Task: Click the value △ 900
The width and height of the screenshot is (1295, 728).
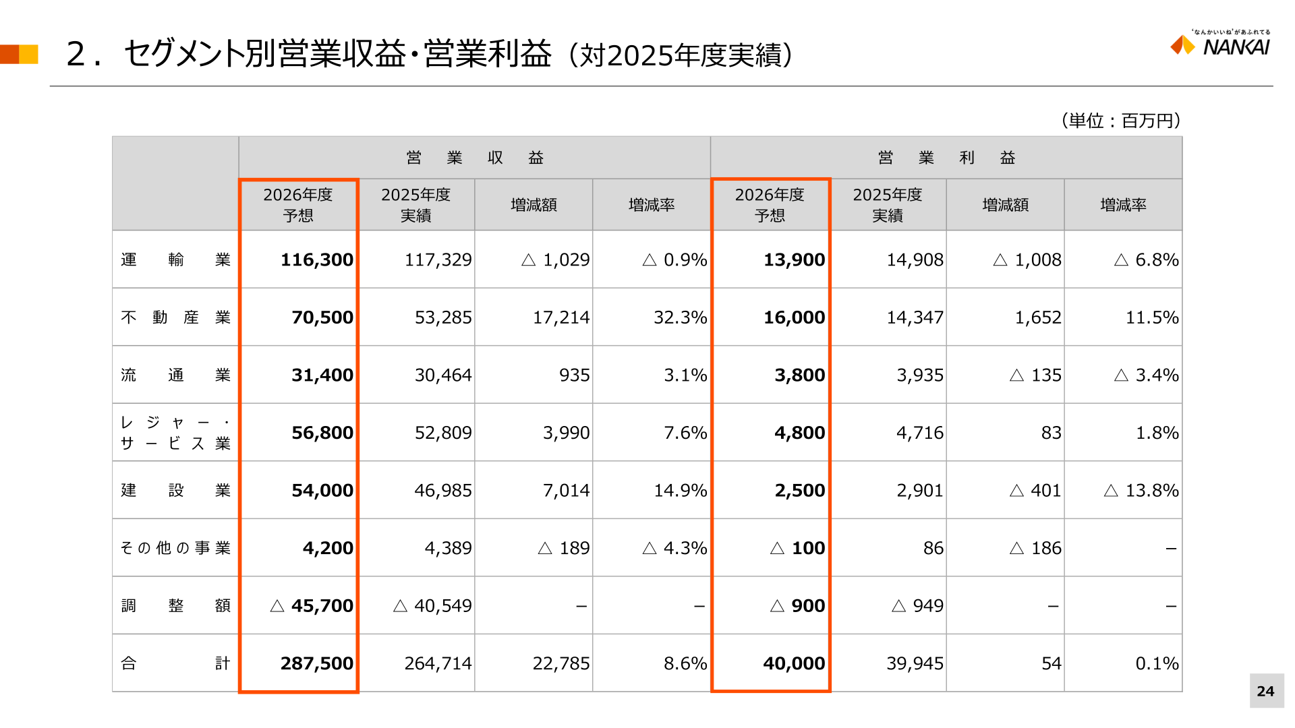Action: [797, 605]
